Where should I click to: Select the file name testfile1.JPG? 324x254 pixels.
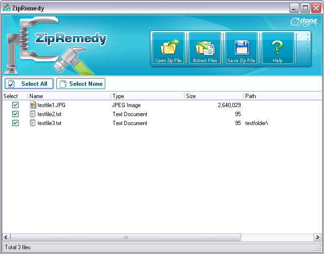pos(51,105)
